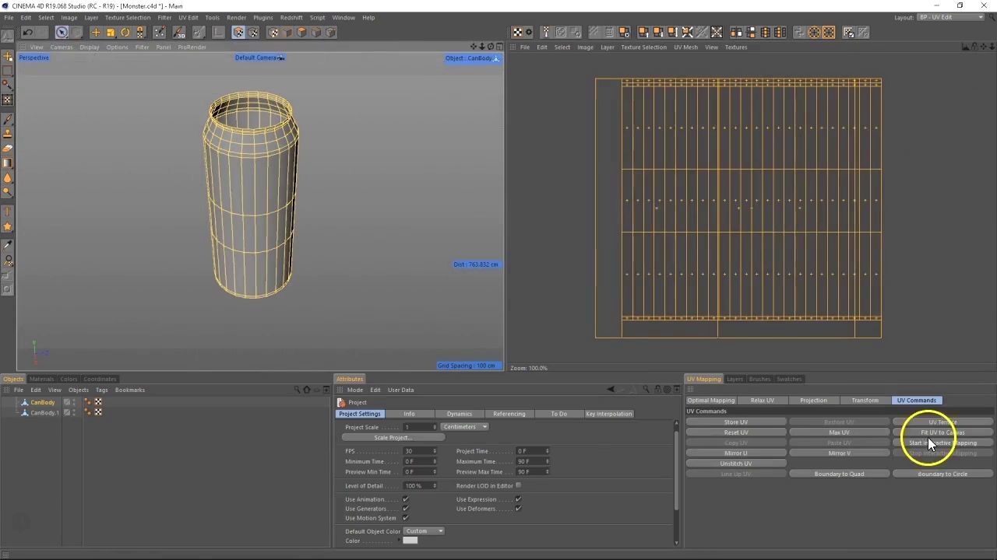Click the Search icon in Objects manager
997x560 pixels.
pos(297,390)
